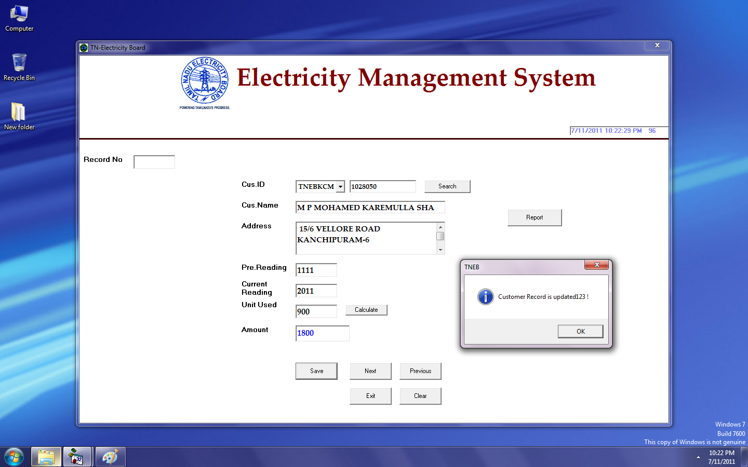Go to the Next record button
This screenshot has height=467, width=748.
[x=370, y=371]
